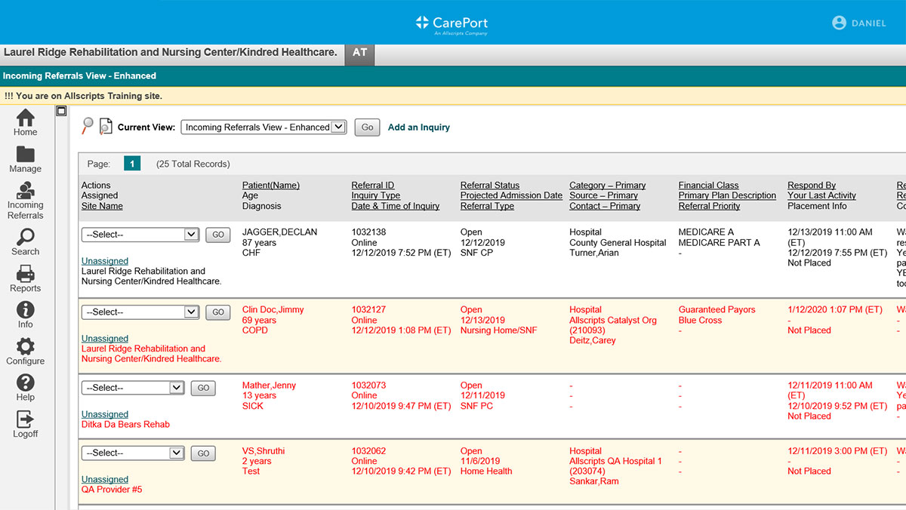Expand the action Select dropdown for JAGGER,DECLAN
The height and width of the screenshot is (510, 906).
[140, 235]
